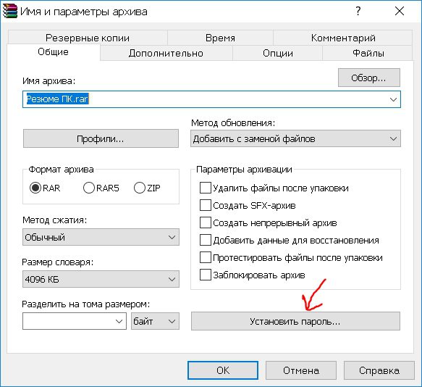Viewport: 422px width, 387px height.
Task: Open Размер словаря dropdown list
Action: click(101, 279)
